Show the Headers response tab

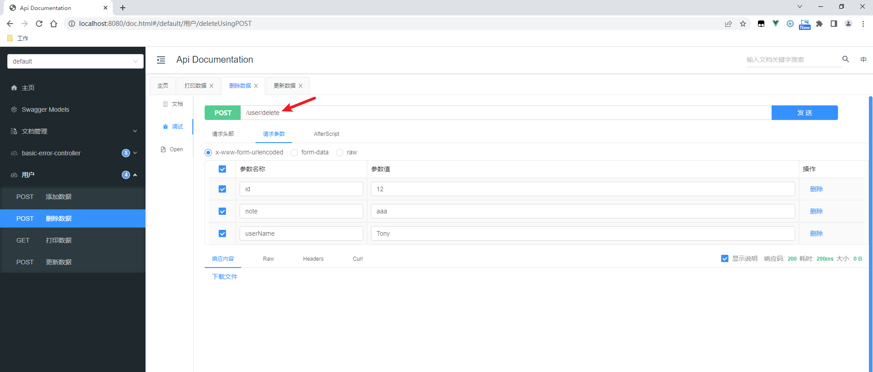pos(313,259)
